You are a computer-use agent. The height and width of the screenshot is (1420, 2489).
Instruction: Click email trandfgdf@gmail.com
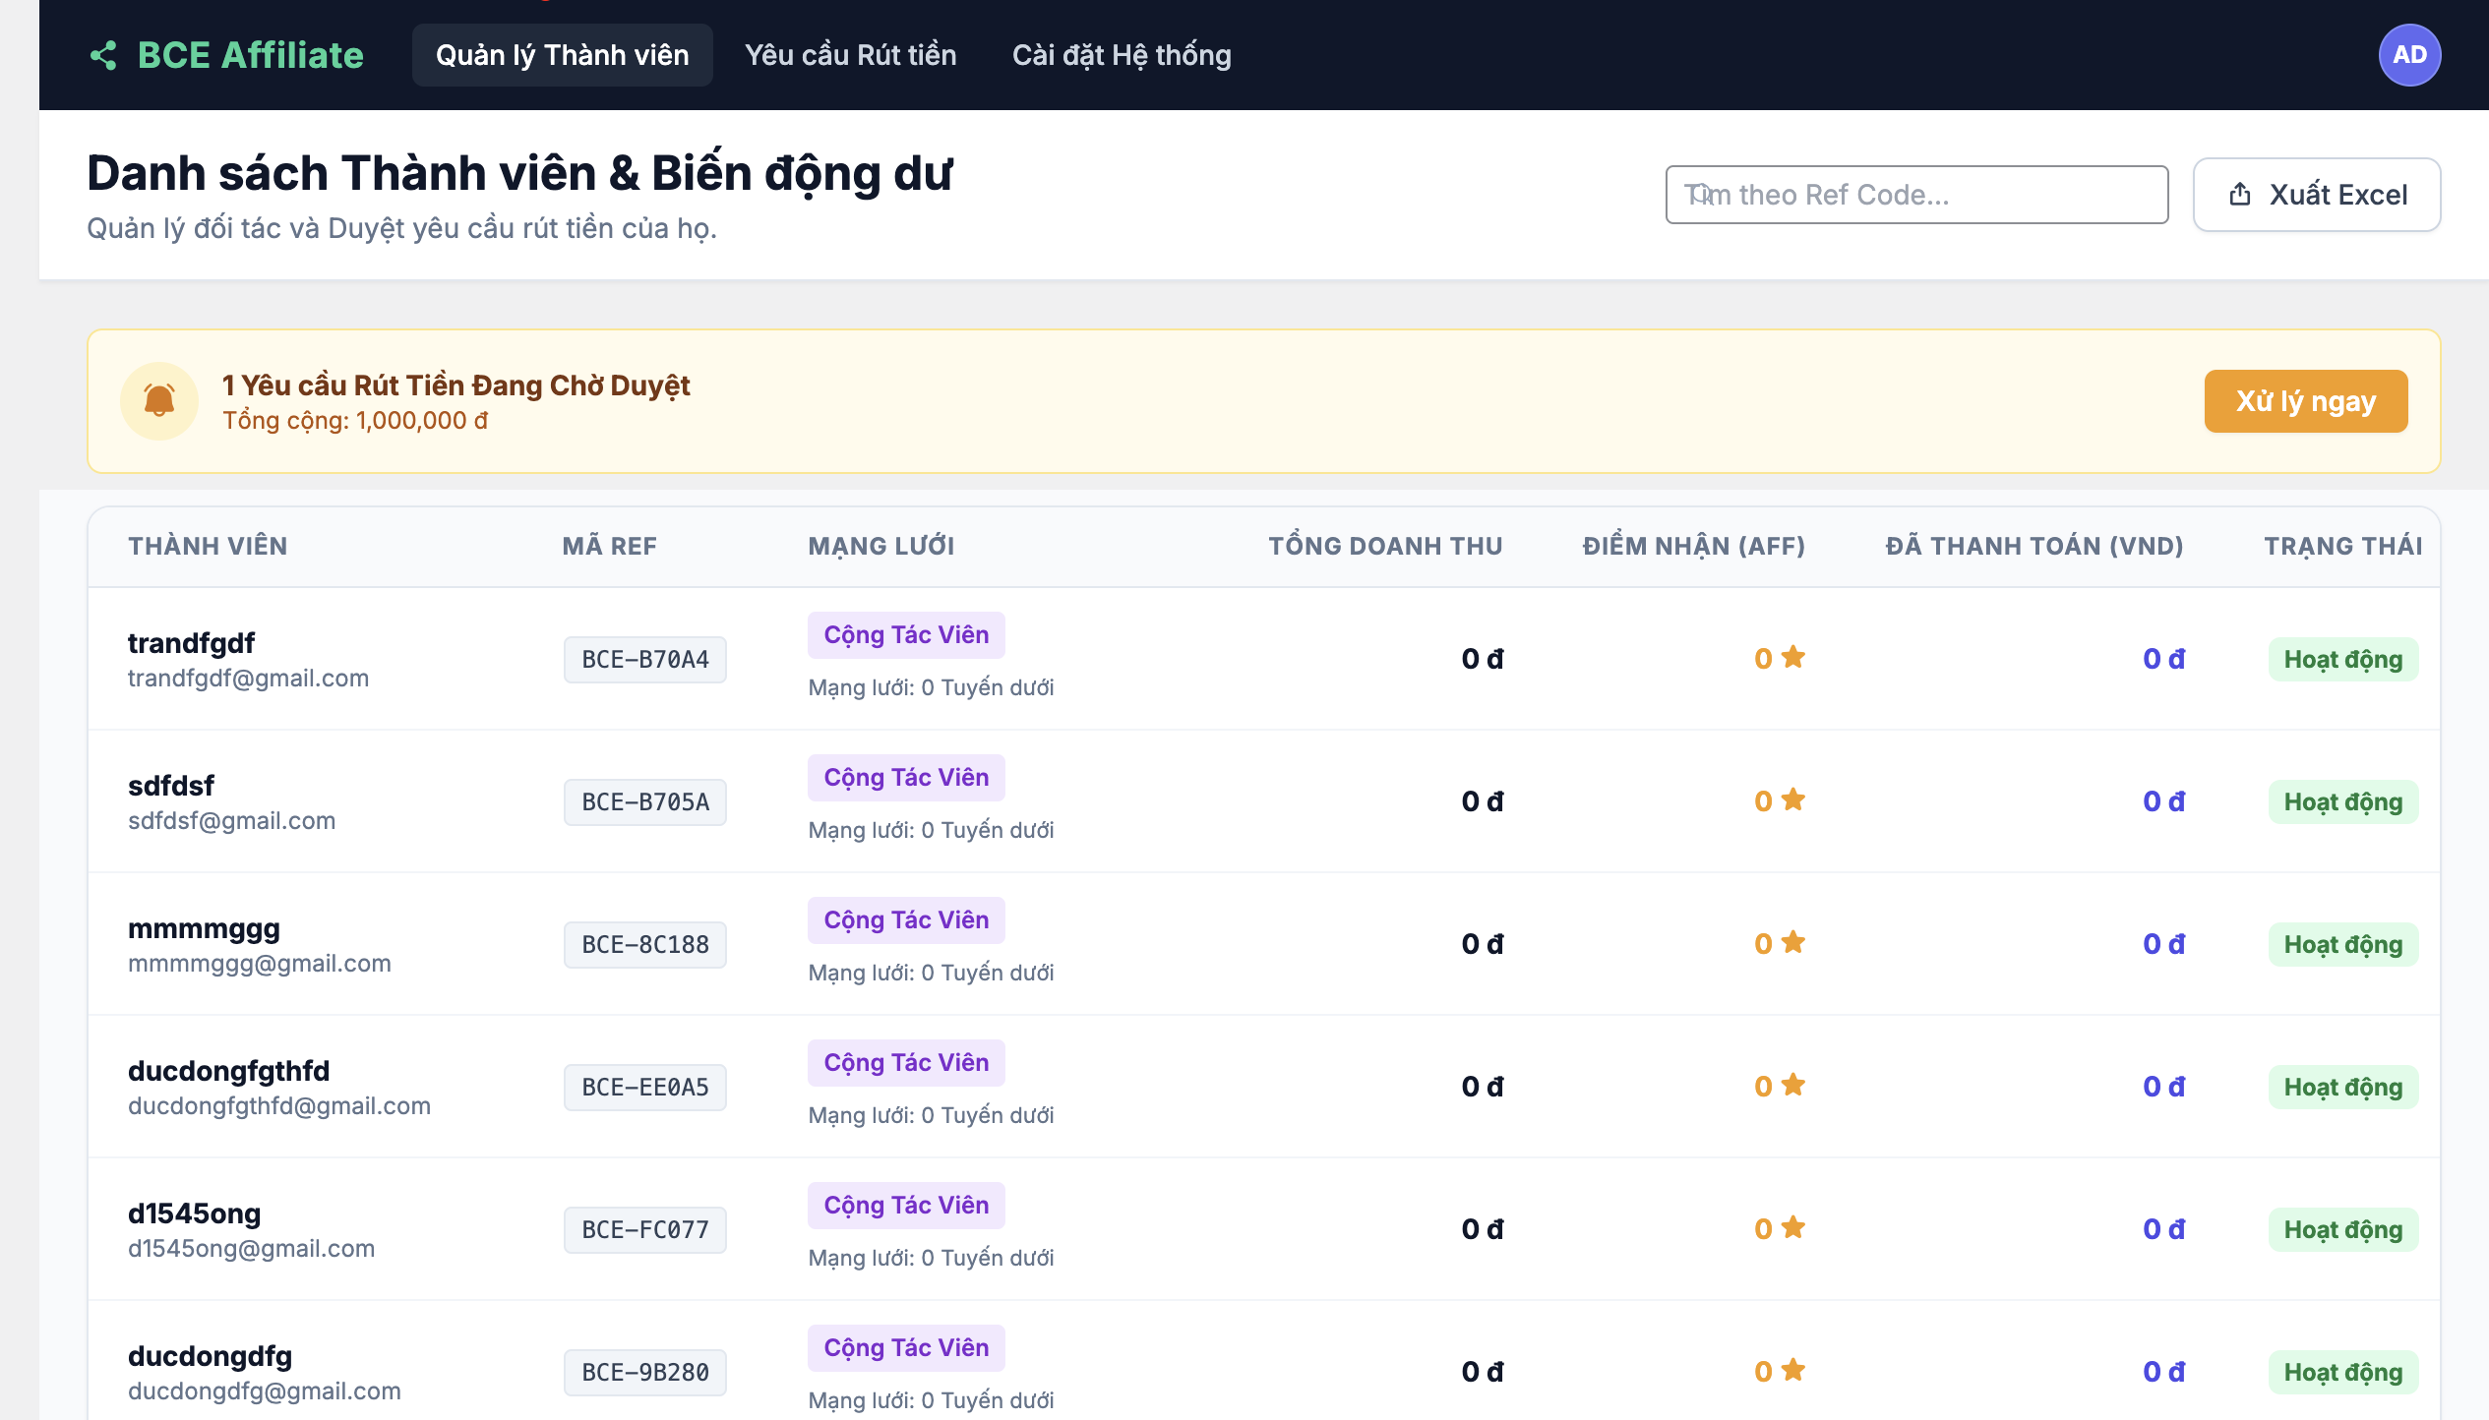[249, 679]
